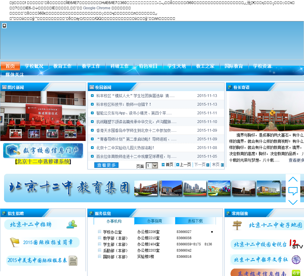Click the 上一页 previous-page arrow icon

pos(177,165)
